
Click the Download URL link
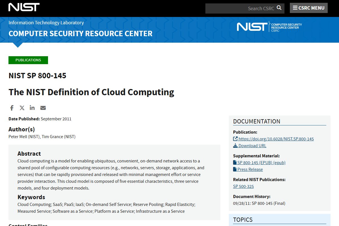click(x=252, y=146)
